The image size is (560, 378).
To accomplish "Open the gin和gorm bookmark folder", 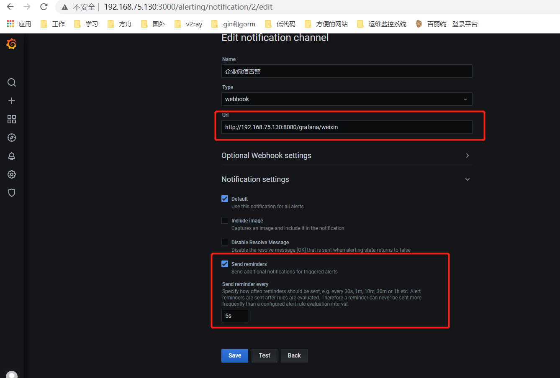I will (234, 24).
